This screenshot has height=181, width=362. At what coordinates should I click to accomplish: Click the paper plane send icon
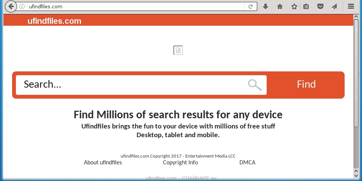(334, 6)
